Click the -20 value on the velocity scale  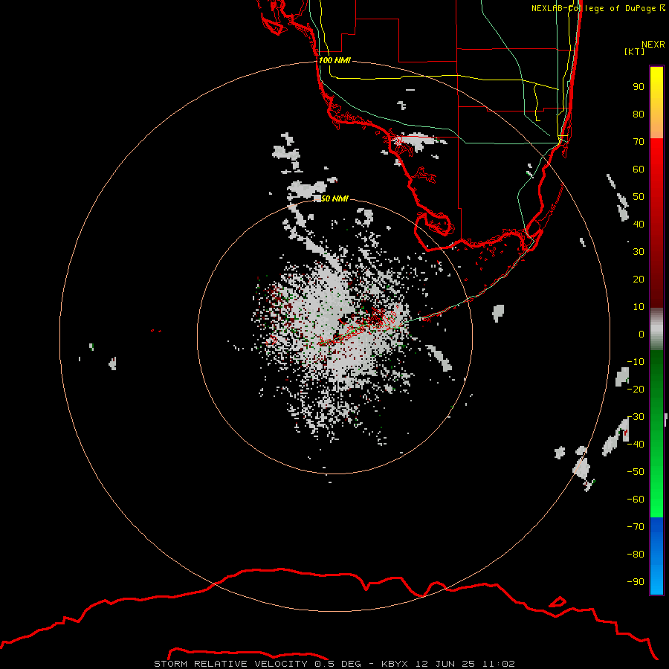pyautogui.click(x=636, y=389)
